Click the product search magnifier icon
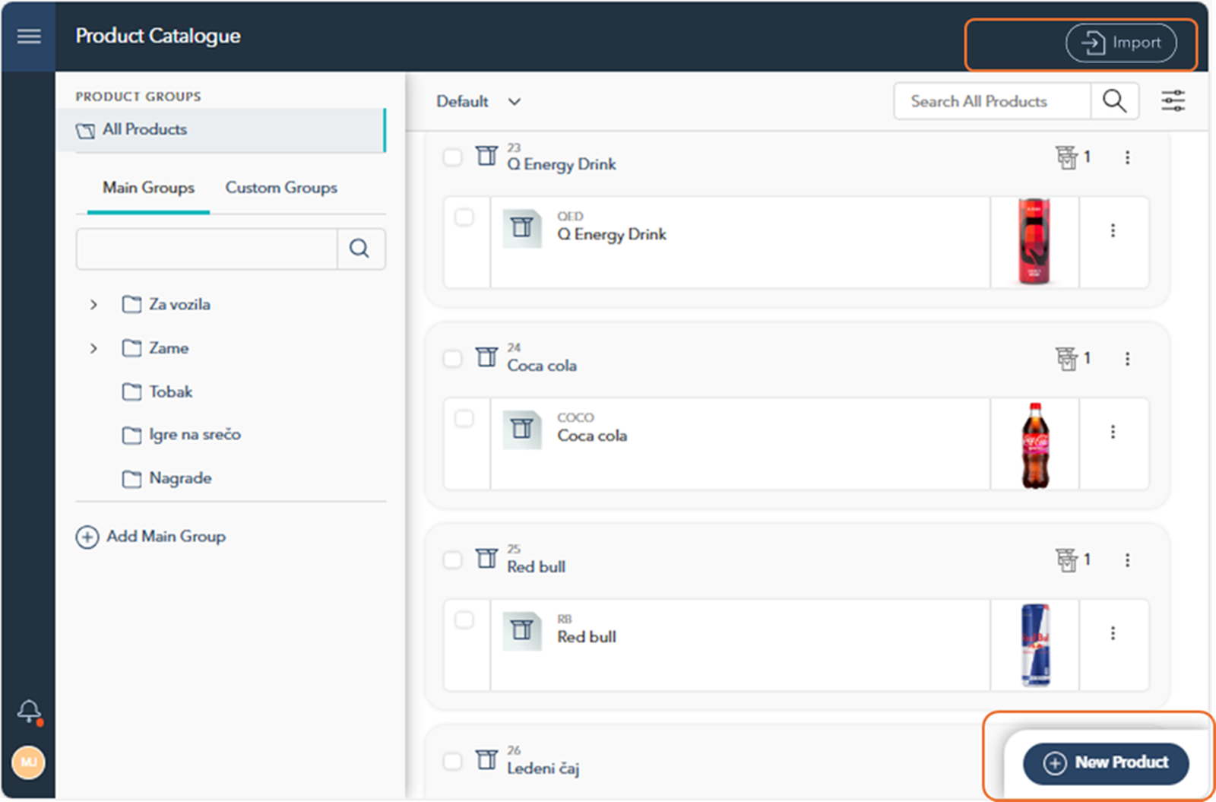The image size is (1216, 802). point(1114,101)
